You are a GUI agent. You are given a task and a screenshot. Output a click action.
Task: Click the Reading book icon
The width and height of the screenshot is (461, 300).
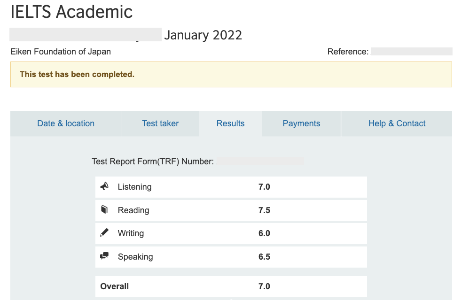(x=104, y=210)
